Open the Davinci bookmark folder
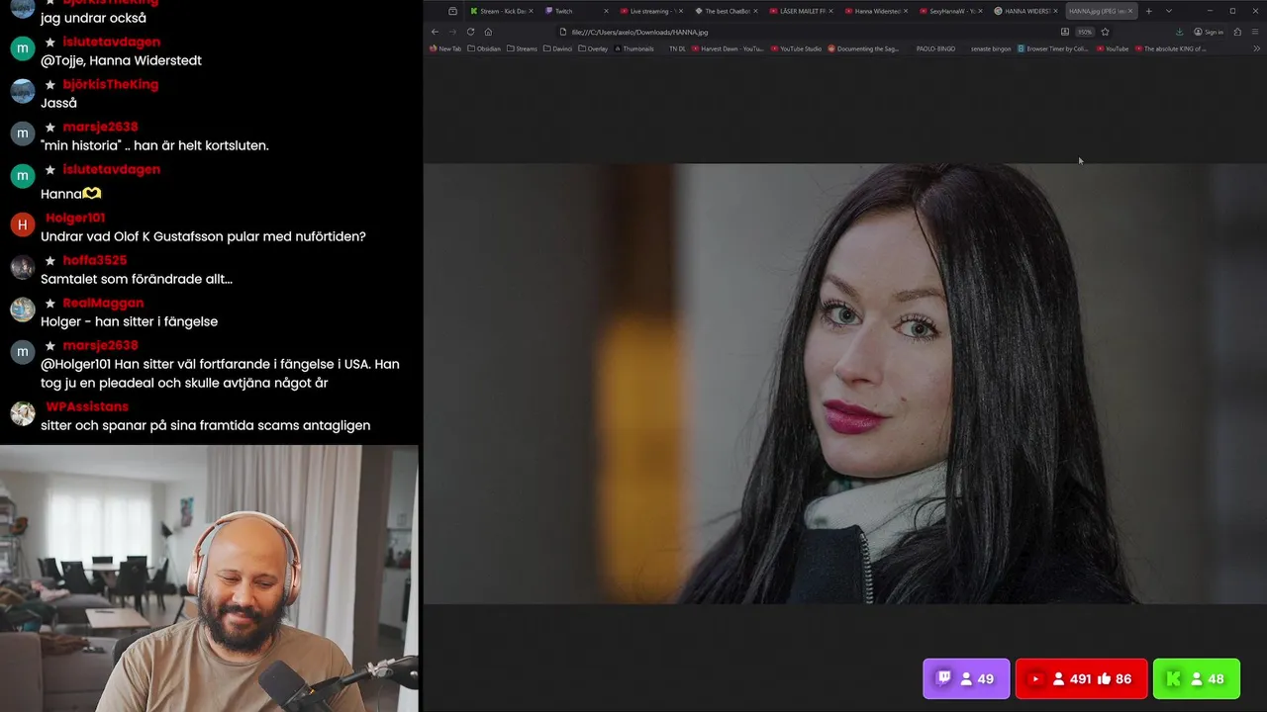This screenshot has height=712, width=1267. pyautogui.click(x=558, y=48)
